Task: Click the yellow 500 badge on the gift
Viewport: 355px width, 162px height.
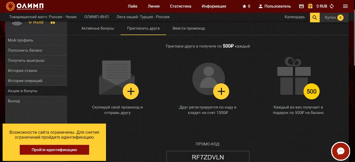Action: click(311, 91)
